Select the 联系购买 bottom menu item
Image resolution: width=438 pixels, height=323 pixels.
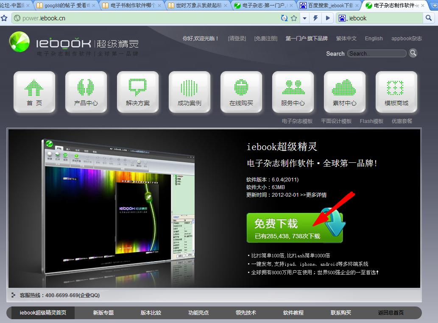coord(341,313)
